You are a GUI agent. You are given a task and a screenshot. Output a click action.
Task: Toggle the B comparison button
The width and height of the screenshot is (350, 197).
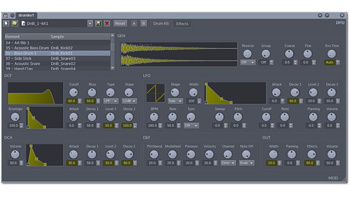tap(143, 23)
